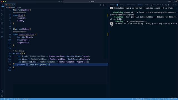Click the Go Back arrow in title bar
Image resolution: width=178 pixels, height=100 pixels.
(59, 2)
